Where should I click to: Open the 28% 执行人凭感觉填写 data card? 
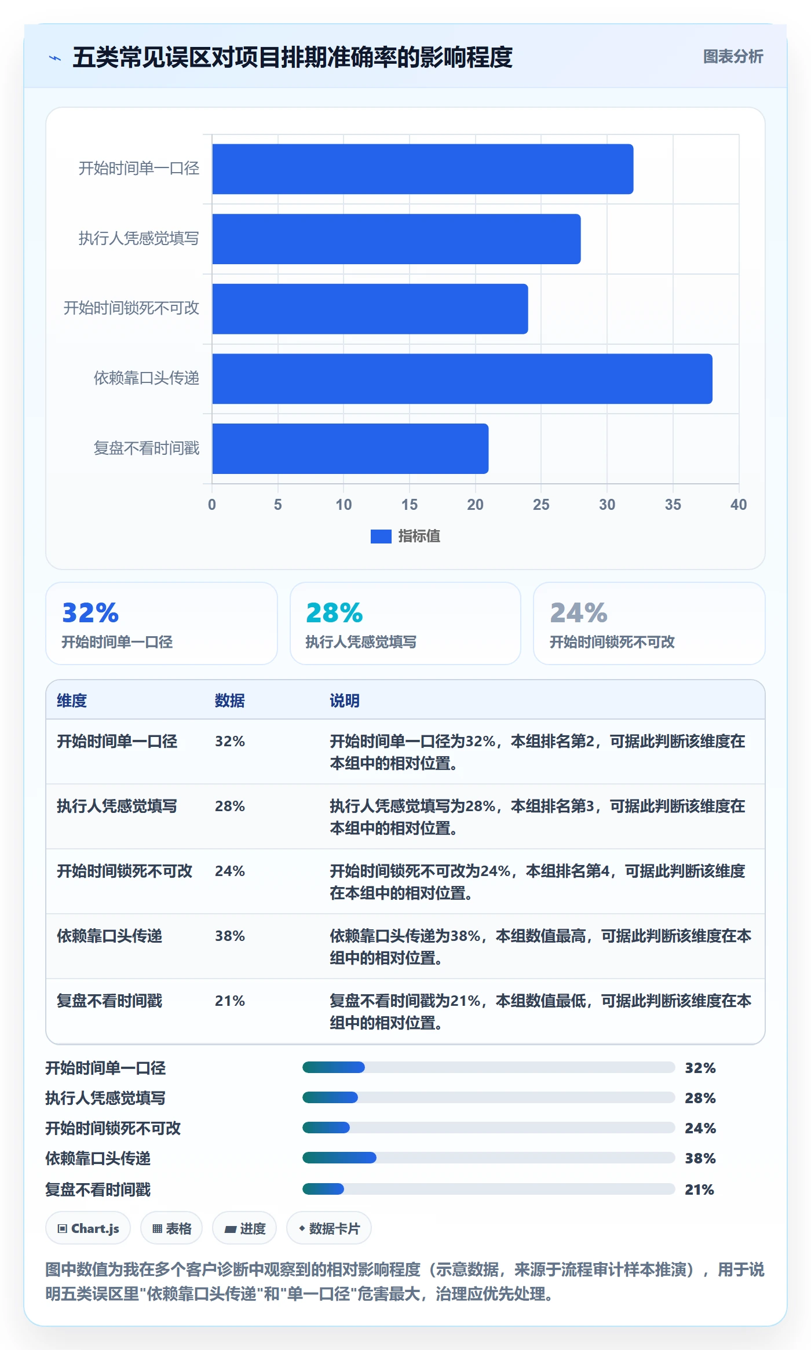(x=405, y=623)
